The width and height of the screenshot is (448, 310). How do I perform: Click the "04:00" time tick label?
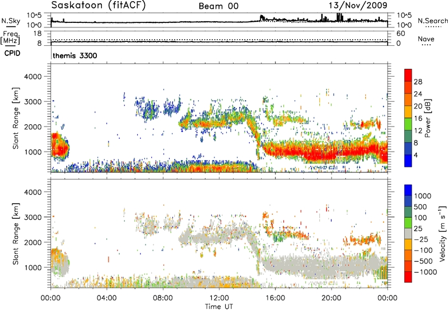106,298
